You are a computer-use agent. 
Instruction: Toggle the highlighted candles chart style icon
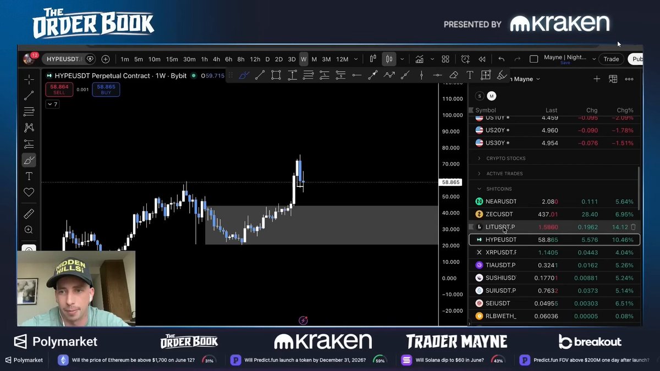click(389, 59)
